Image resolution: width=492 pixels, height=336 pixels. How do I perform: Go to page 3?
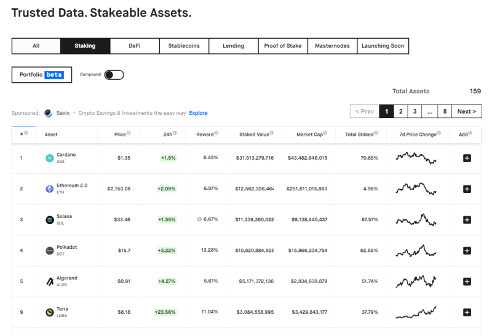click(415, 111)
